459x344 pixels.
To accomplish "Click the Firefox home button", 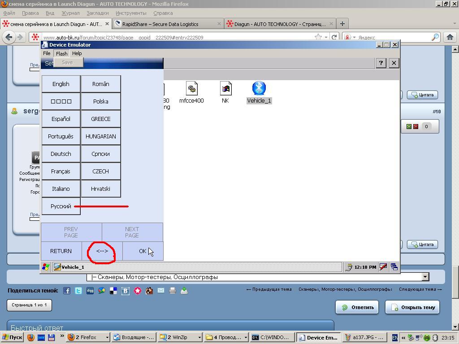I will 450,37.
